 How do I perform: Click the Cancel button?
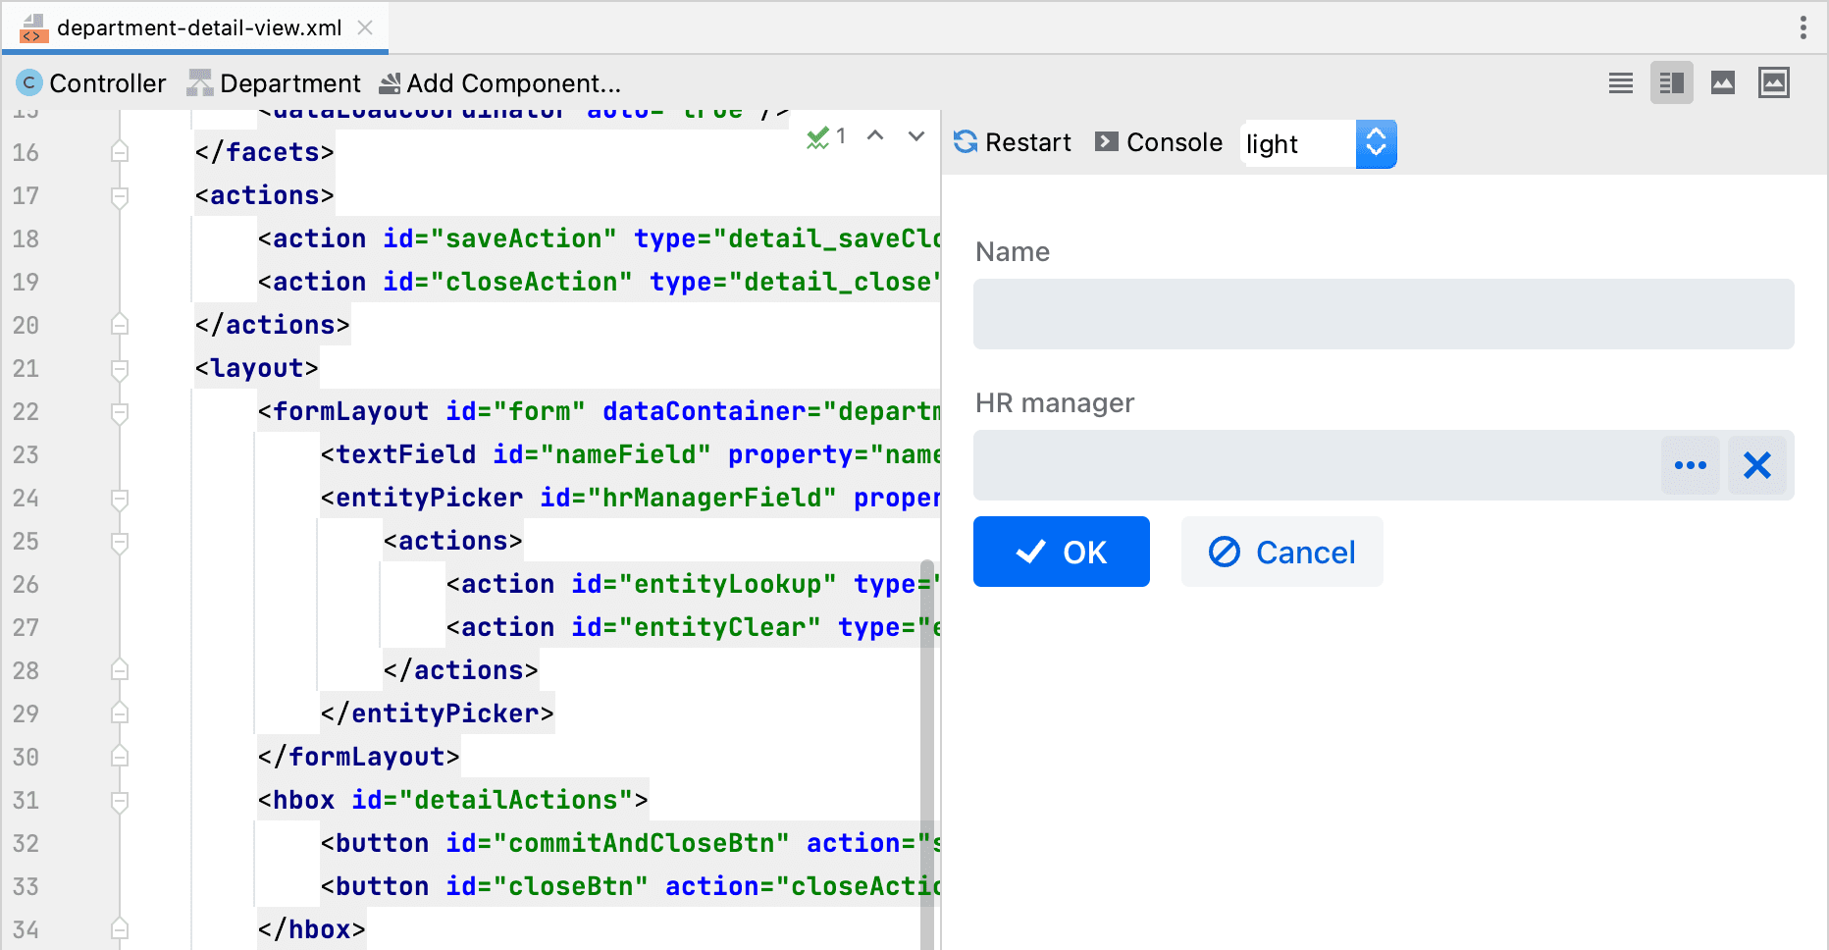(1282, 552)
